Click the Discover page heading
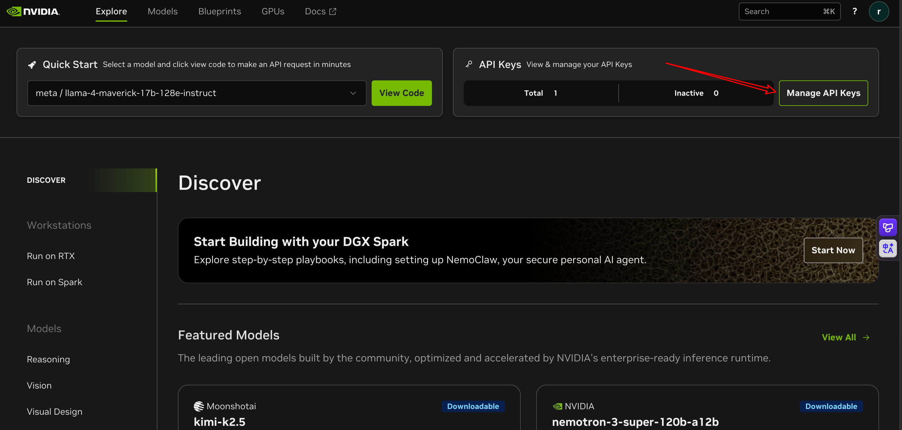902x430 pixels. pos(220,183)
